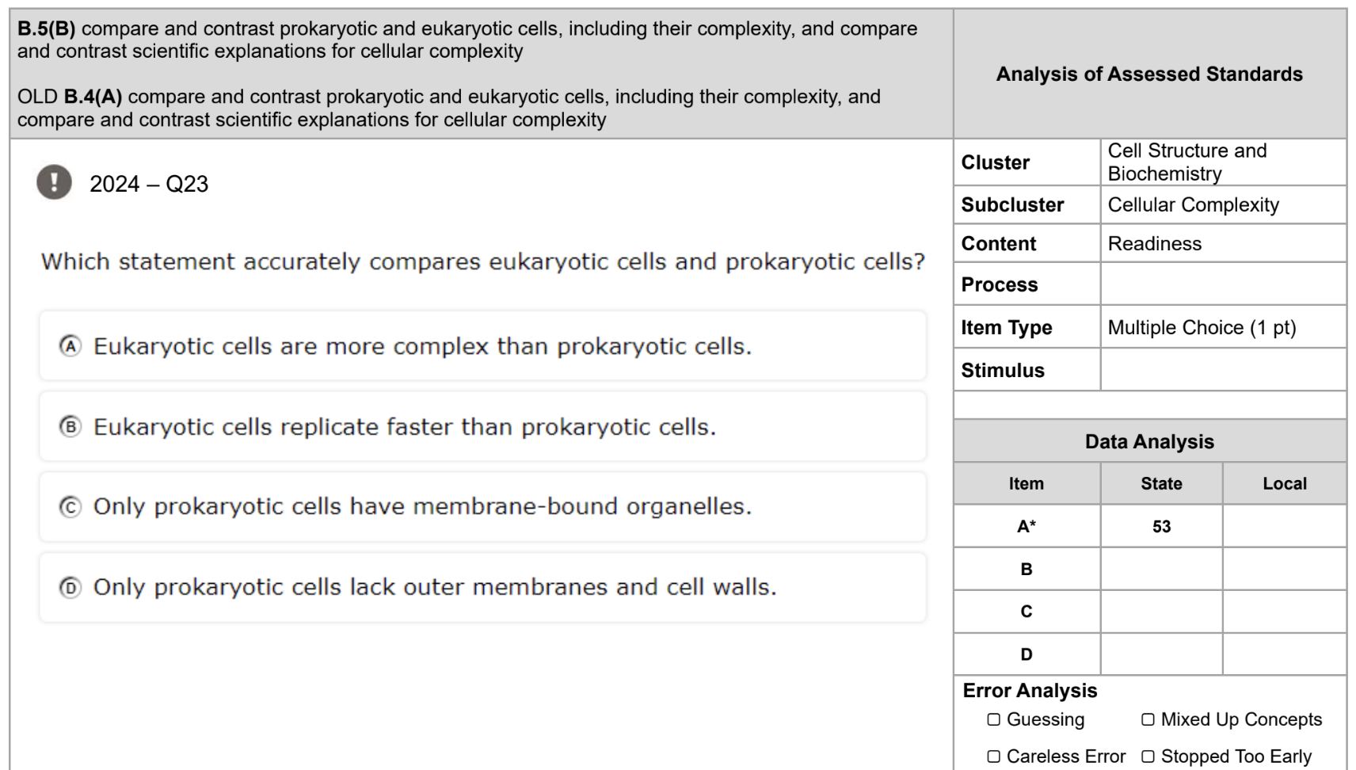Click the Local cell for item D
Image resolution: width=1356 pixels, height=770 pixels.
1285,654
